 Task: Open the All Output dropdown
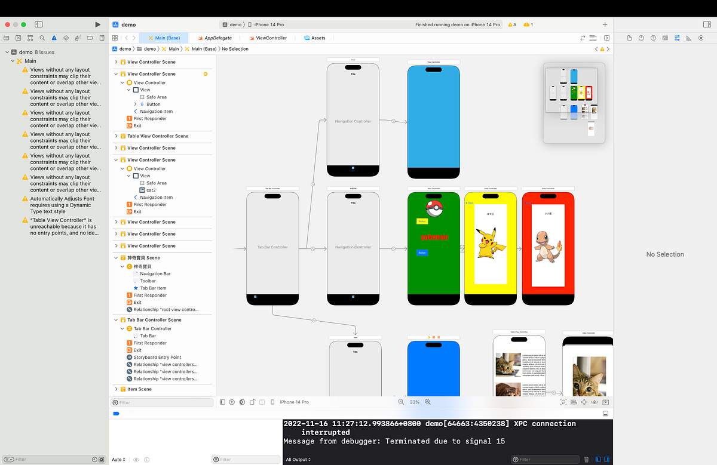299,460
